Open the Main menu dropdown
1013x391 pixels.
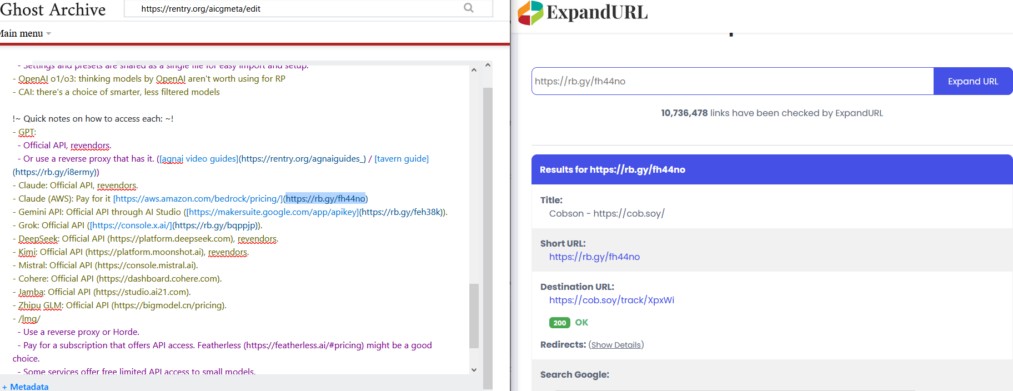pyautogui.click(x=25, y=33)
